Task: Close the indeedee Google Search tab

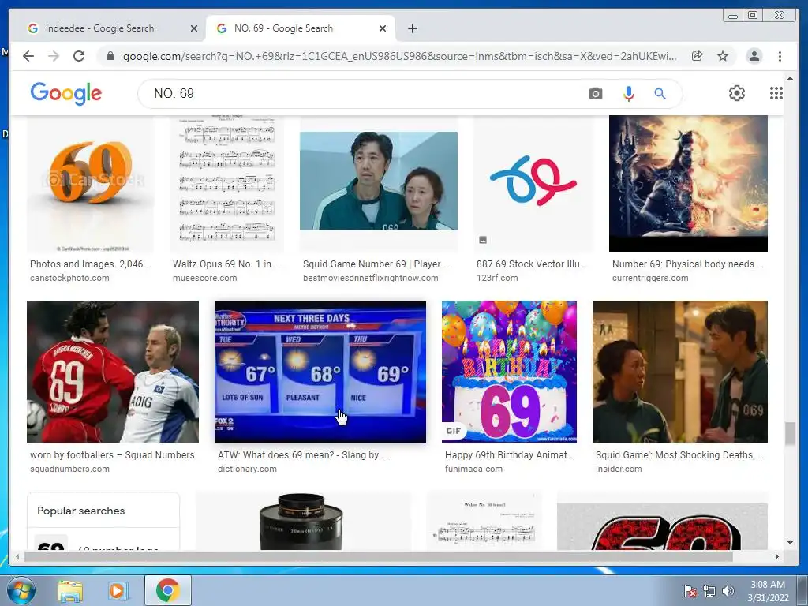Action: (194, 28)
